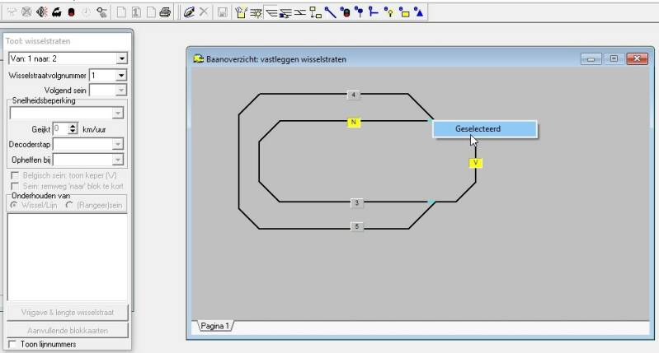659x353 pixels.
Task: Click block label 4 on the track
Action: click(354, 95)
